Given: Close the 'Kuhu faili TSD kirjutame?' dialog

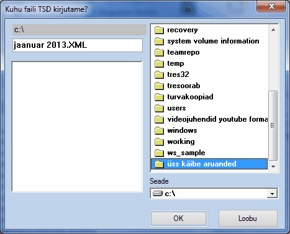Looking at the screenshot, I should coord(271,6).
